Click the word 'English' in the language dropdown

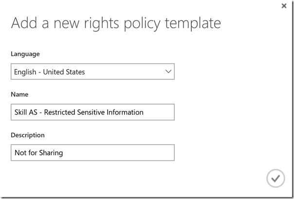[25, 72]
